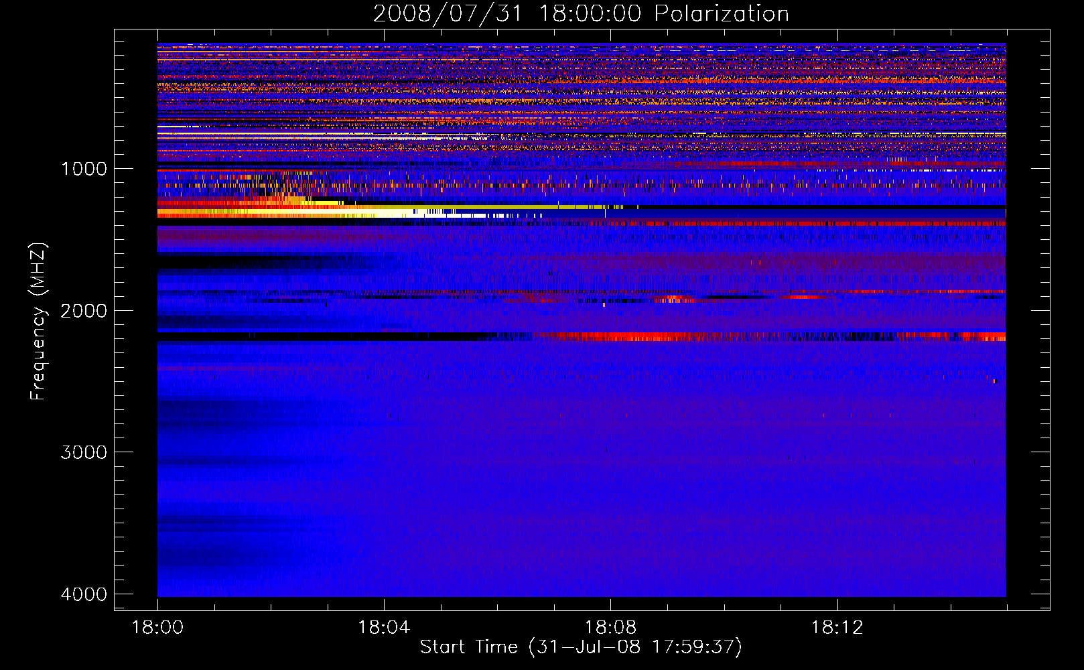Select the 3000 frequency tick label
The height and width of the screenshot is (670, 1084).
pyautogui.click(x=84, y=452)
